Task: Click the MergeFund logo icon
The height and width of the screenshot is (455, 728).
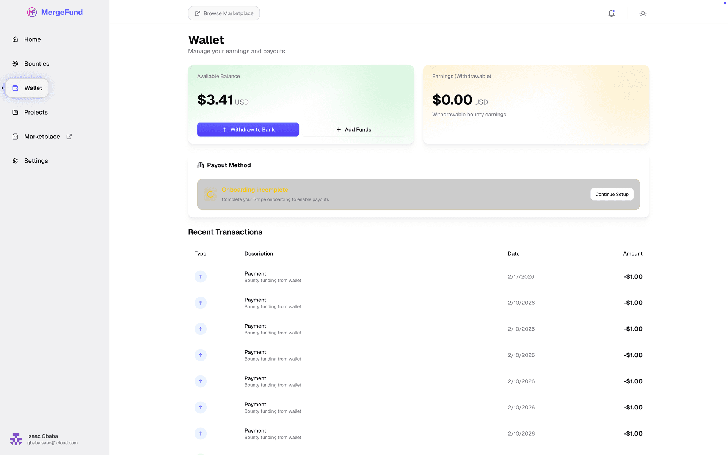Action: click(x=32, y=12)
